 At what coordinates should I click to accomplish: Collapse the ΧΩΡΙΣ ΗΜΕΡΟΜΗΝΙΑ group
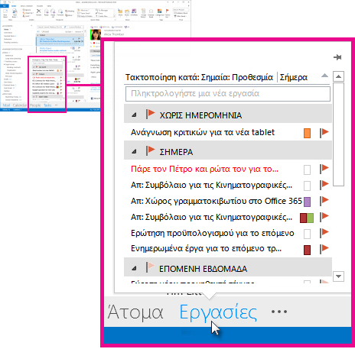pyautogui.click(x=134, y=115)
